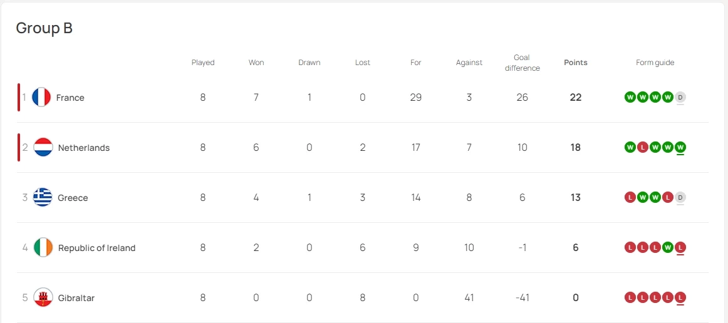Click the Greece flag icon

pyautogui.click(x=43, y=197)
